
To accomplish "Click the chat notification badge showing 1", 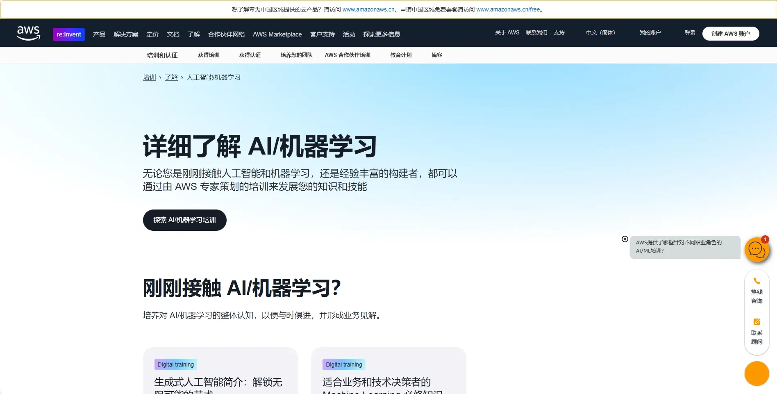I will tap(765, 240).
